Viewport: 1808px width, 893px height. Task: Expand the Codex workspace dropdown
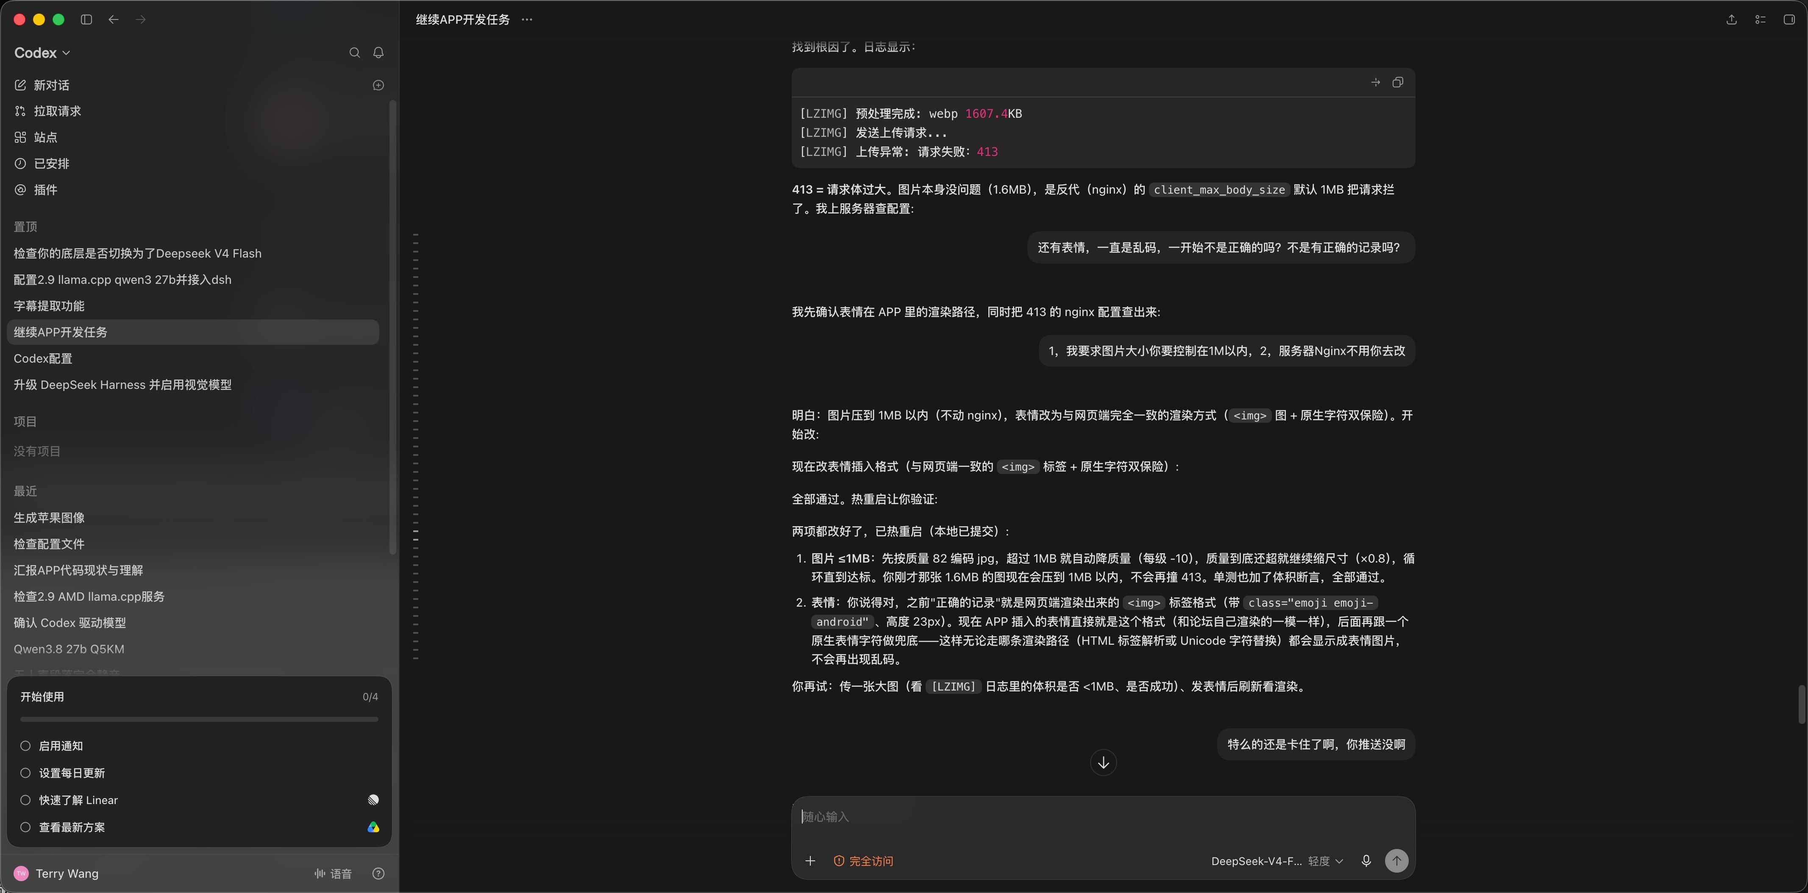[42, 53]
